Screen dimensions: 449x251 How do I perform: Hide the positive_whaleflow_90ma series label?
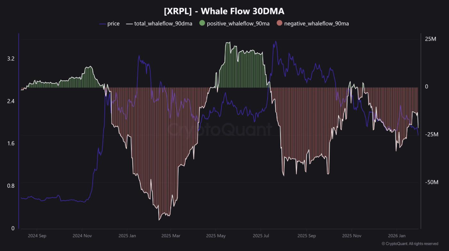pyautogui.click(x=238, y=24)
